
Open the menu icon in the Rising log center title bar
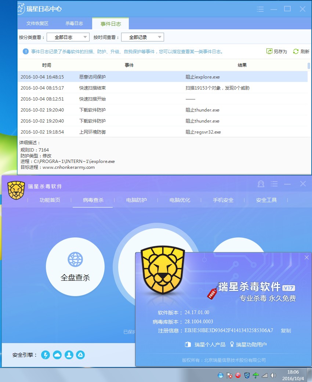click(x=260, y=9)
